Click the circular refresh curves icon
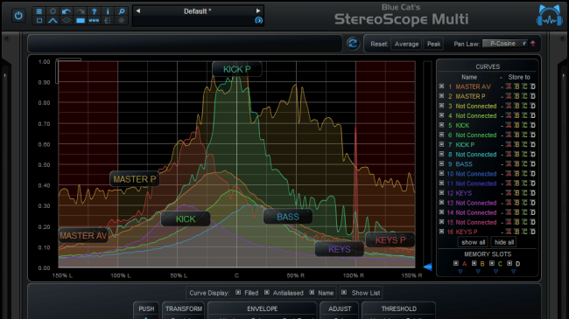This screenshot has height=319, width=569. pyautogui.click(x=353, y=44)
